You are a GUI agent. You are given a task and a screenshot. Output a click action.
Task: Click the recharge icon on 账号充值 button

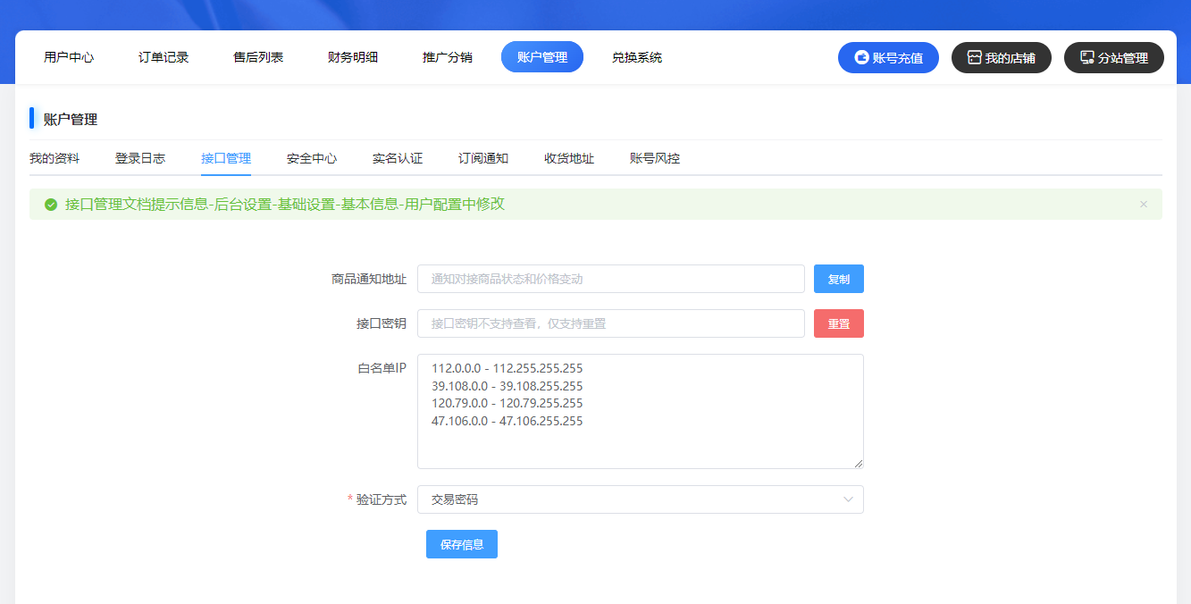tap(860, 57)
